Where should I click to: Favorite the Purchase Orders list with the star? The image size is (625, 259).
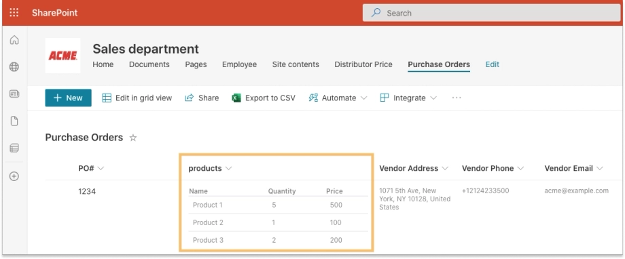(x=133, y=138)
